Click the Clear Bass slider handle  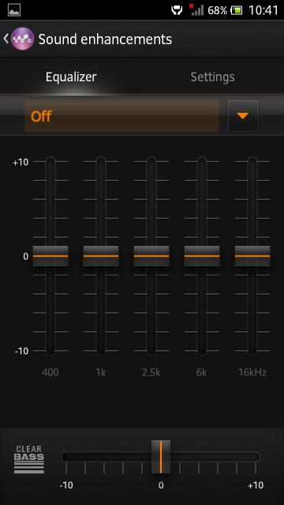click(x=161, y=457)
